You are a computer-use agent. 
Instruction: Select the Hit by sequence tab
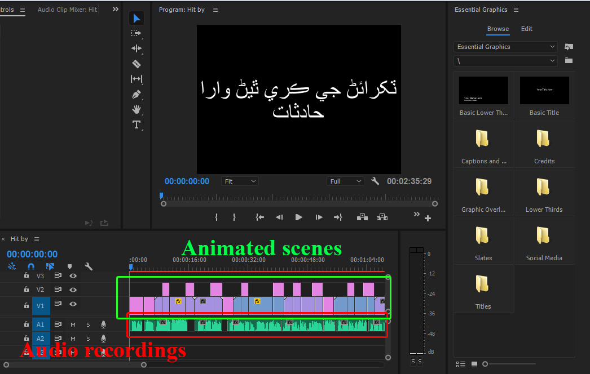pos(19,239)
